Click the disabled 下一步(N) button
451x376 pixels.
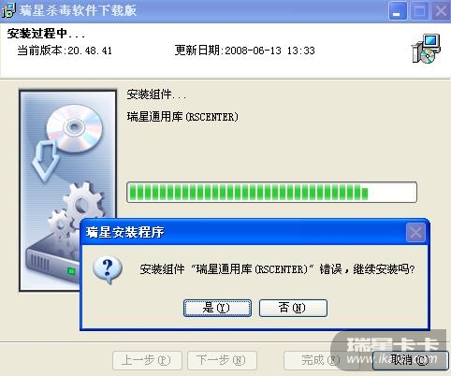coord(222,360)
